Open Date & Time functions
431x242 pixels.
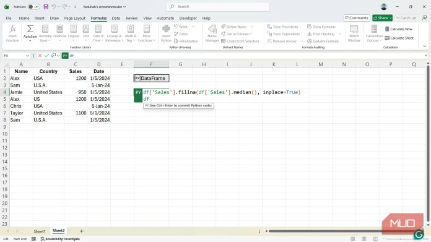[x=98, y=33]
